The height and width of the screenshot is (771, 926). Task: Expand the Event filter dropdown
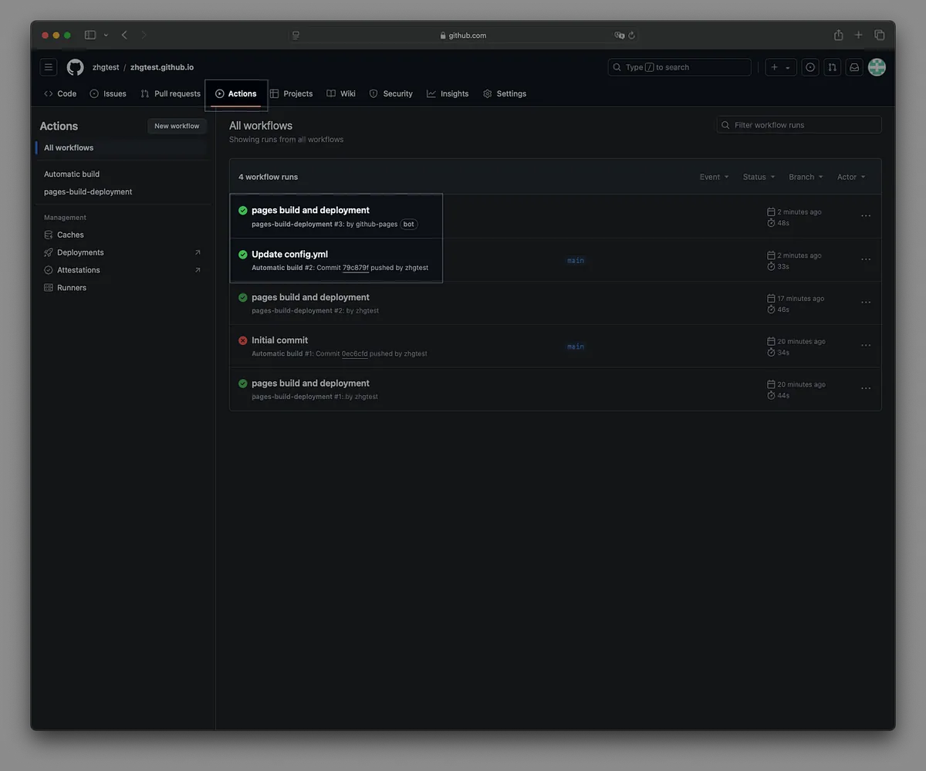tap(714, 177)
